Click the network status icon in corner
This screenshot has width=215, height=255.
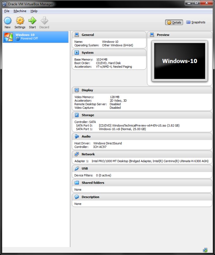(x=205, y=250)
